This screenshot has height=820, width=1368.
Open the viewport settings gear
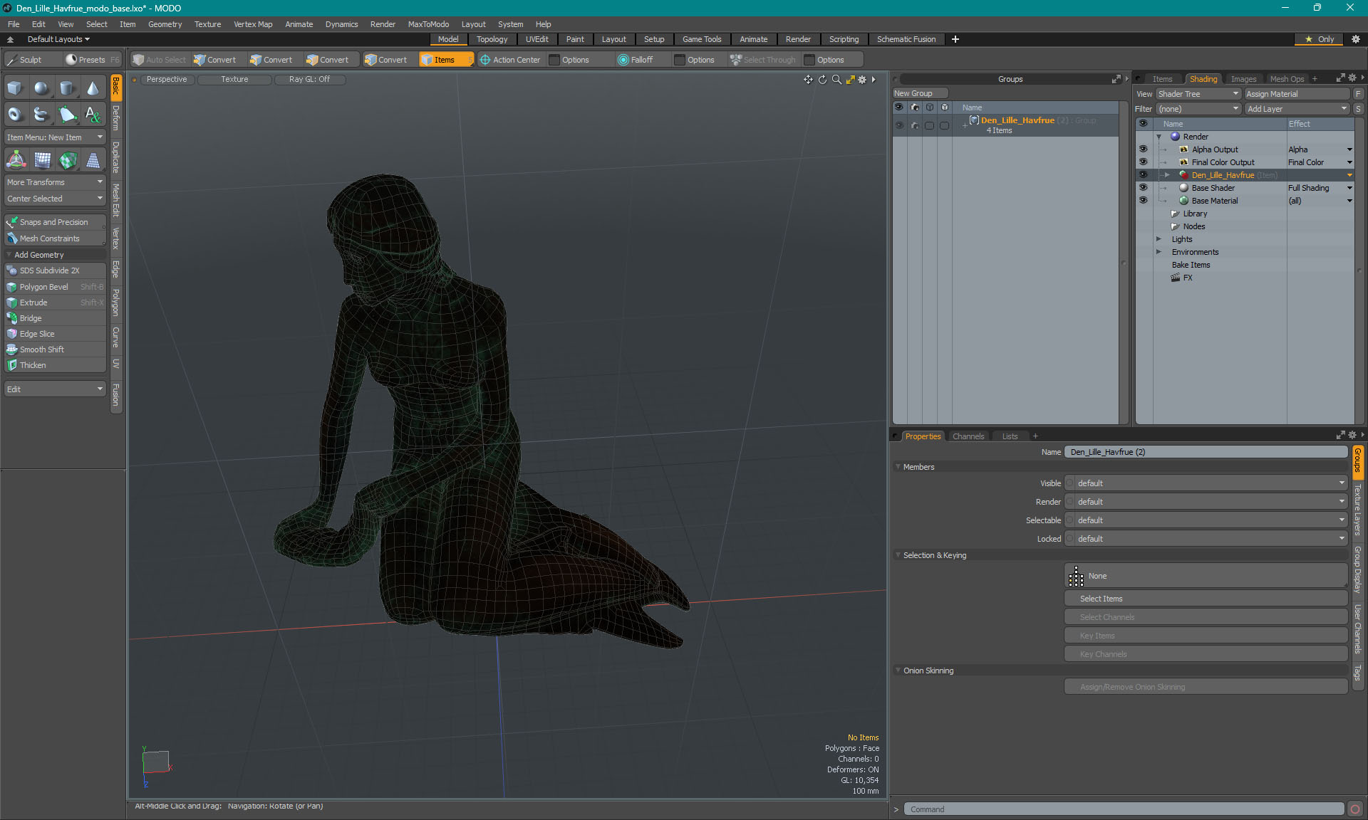tap(862, 80)
